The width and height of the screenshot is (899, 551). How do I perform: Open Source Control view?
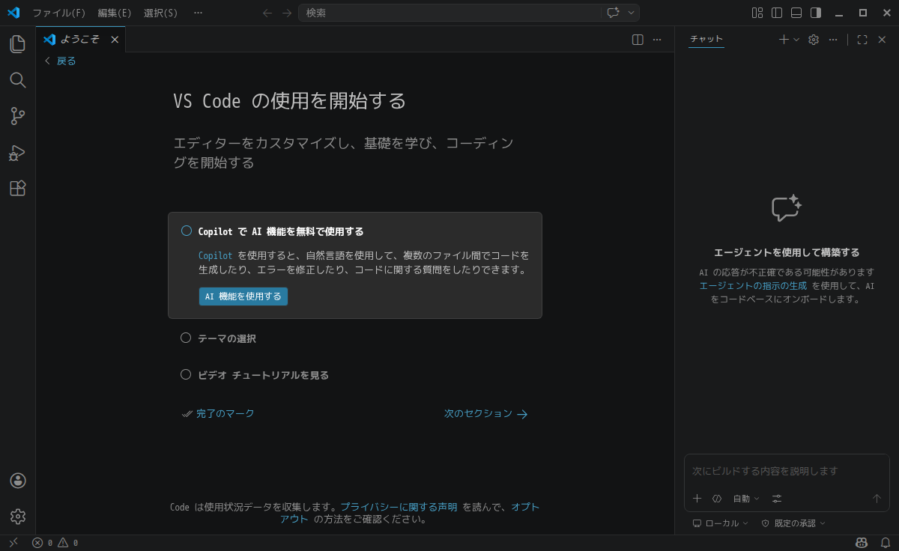[17, 116]
